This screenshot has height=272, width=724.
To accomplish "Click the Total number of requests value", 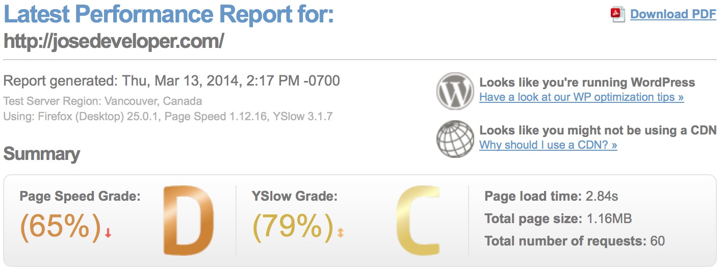I will click(x=658, y=241).
